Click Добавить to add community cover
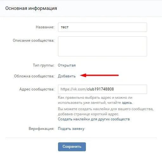162x157 pixels. [x=67, y=76]
